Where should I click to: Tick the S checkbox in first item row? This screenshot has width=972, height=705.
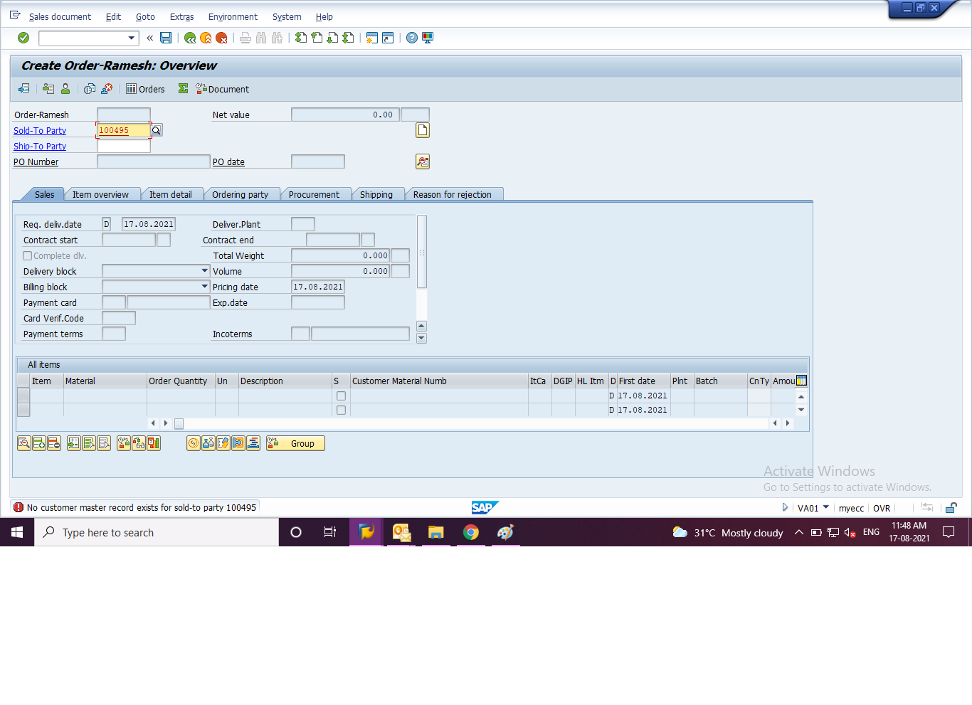pyautogui.click(x=341, y=396)
